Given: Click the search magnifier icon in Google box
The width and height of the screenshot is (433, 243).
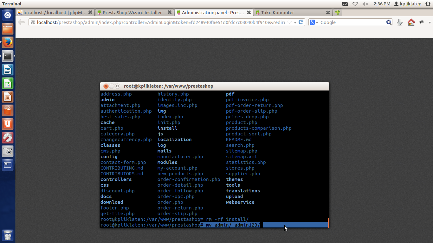Looking at the screenshot, I should [x=389, y=22].
